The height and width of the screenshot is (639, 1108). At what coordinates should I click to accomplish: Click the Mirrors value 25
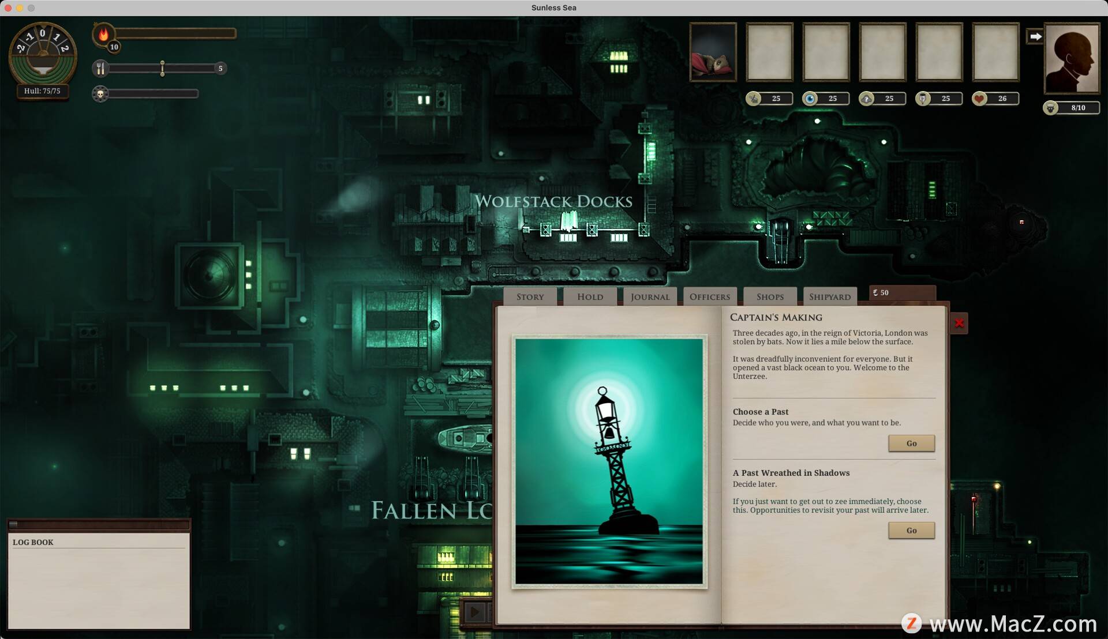click(x=833, y=99)
